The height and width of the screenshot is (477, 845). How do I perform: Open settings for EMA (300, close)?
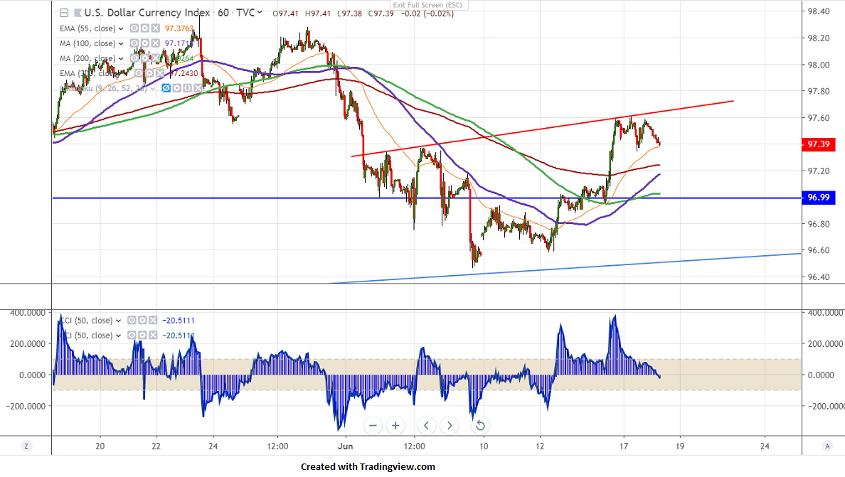tap(149, 73)
